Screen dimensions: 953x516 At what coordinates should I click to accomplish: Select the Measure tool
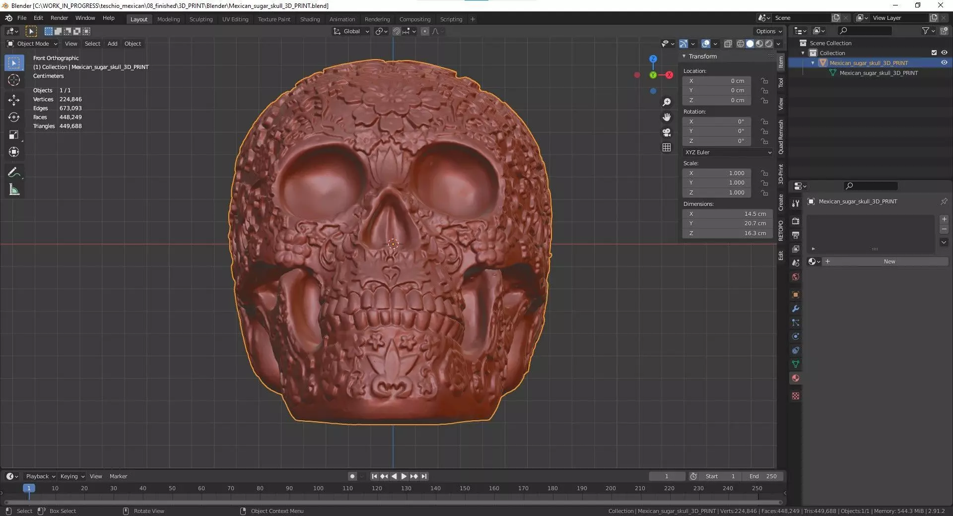[14, 190]
